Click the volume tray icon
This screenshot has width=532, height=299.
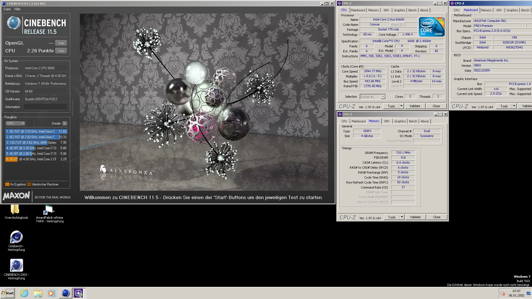(503, 293)
